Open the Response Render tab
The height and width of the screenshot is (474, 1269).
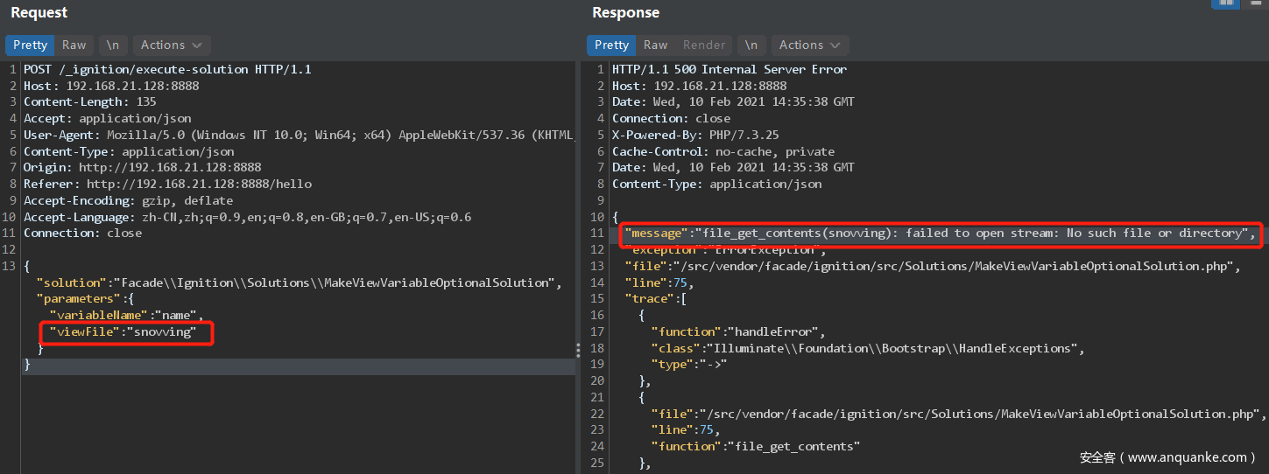coord(704,45)
